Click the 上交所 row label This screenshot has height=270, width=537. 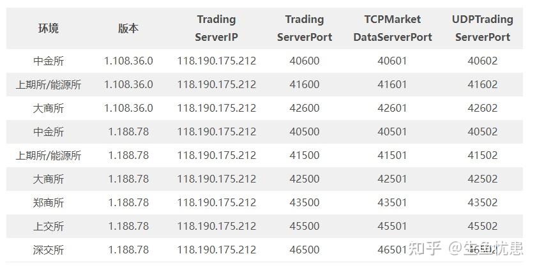49,226
